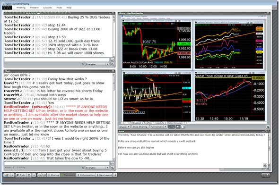Open audio options dropdown after Talk lock

[34, 175]
